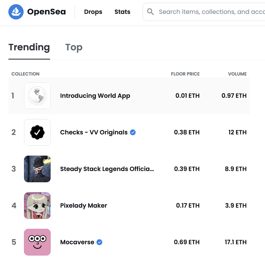Open the Introducing World App collection name
265x270 pixels.
[x=95, y=96]
